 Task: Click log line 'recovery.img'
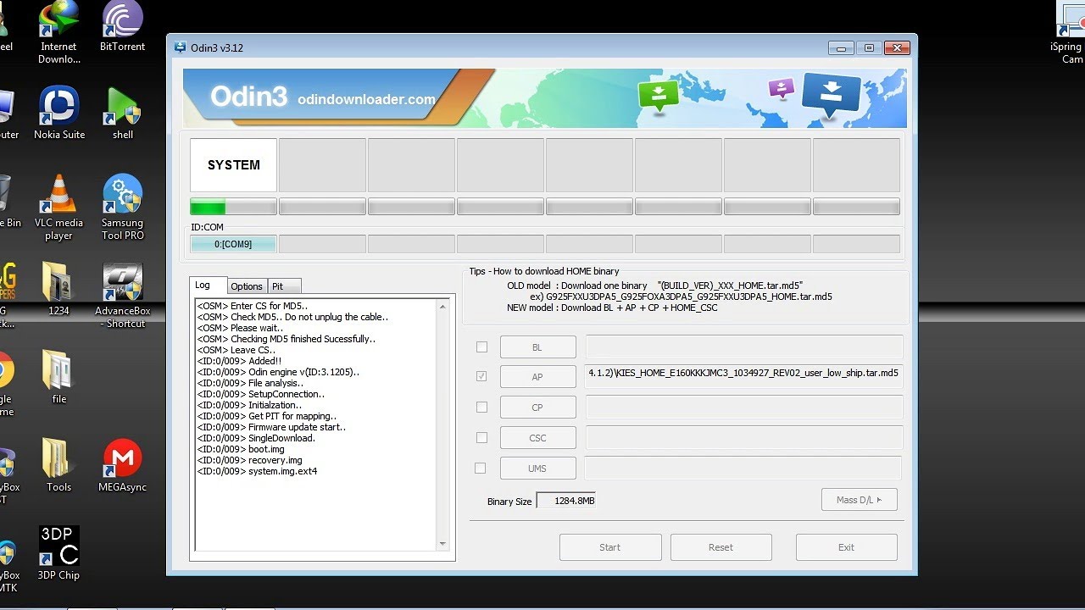click(x=249, y=460)
